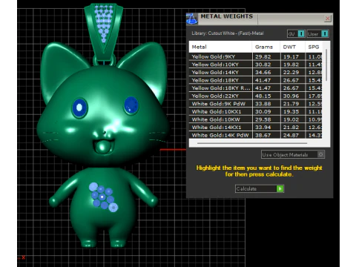Viewport: 356px width, 267px height.
Task: Click the Calculate button
Action: point(260,189)
